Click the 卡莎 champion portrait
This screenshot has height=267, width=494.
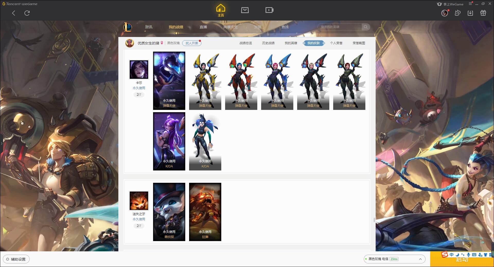(139, 70)
